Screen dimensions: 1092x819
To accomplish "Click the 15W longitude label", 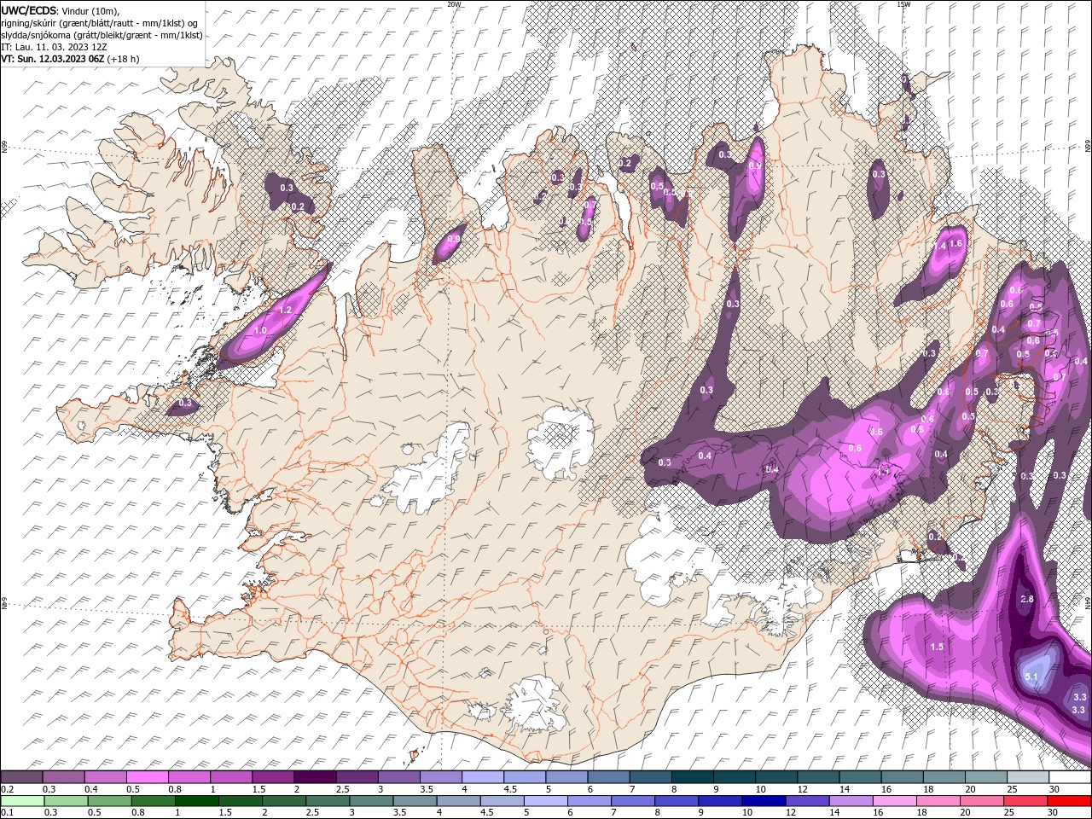I will coord(903,4).
